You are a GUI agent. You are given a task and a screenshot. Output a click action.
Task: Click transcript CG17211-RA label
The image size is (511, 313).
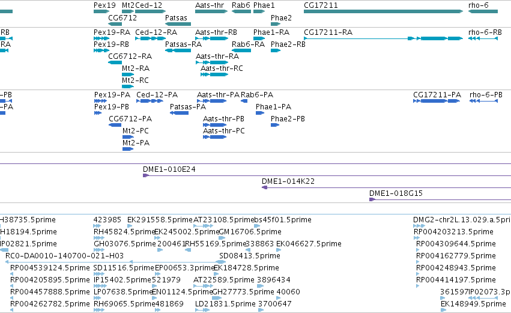(328, 32)
